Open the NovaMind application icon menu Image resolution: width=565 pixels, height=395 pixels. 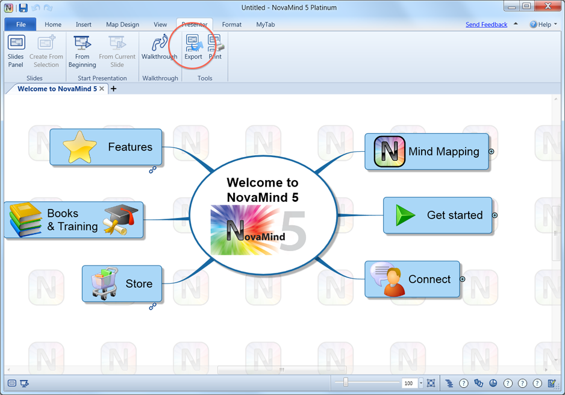tap(8, 8)
